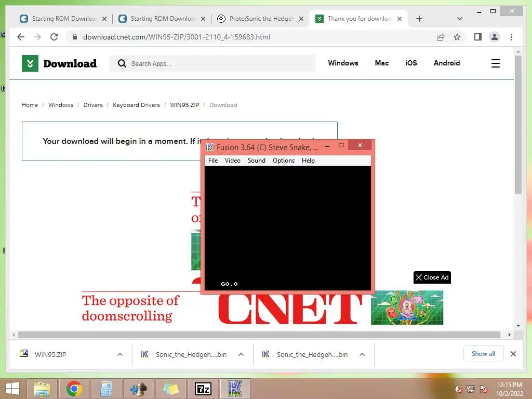The width and height of the screenshot is (532, 399).
Task: Click the Fusion window title icon
Action: tap(210, 147)
